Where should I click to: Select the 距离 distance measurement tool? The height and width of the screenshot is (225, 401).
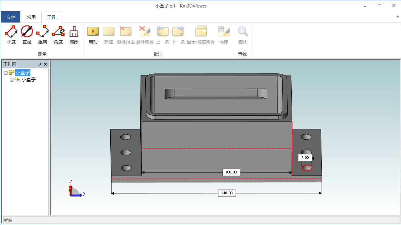[43, 35]
